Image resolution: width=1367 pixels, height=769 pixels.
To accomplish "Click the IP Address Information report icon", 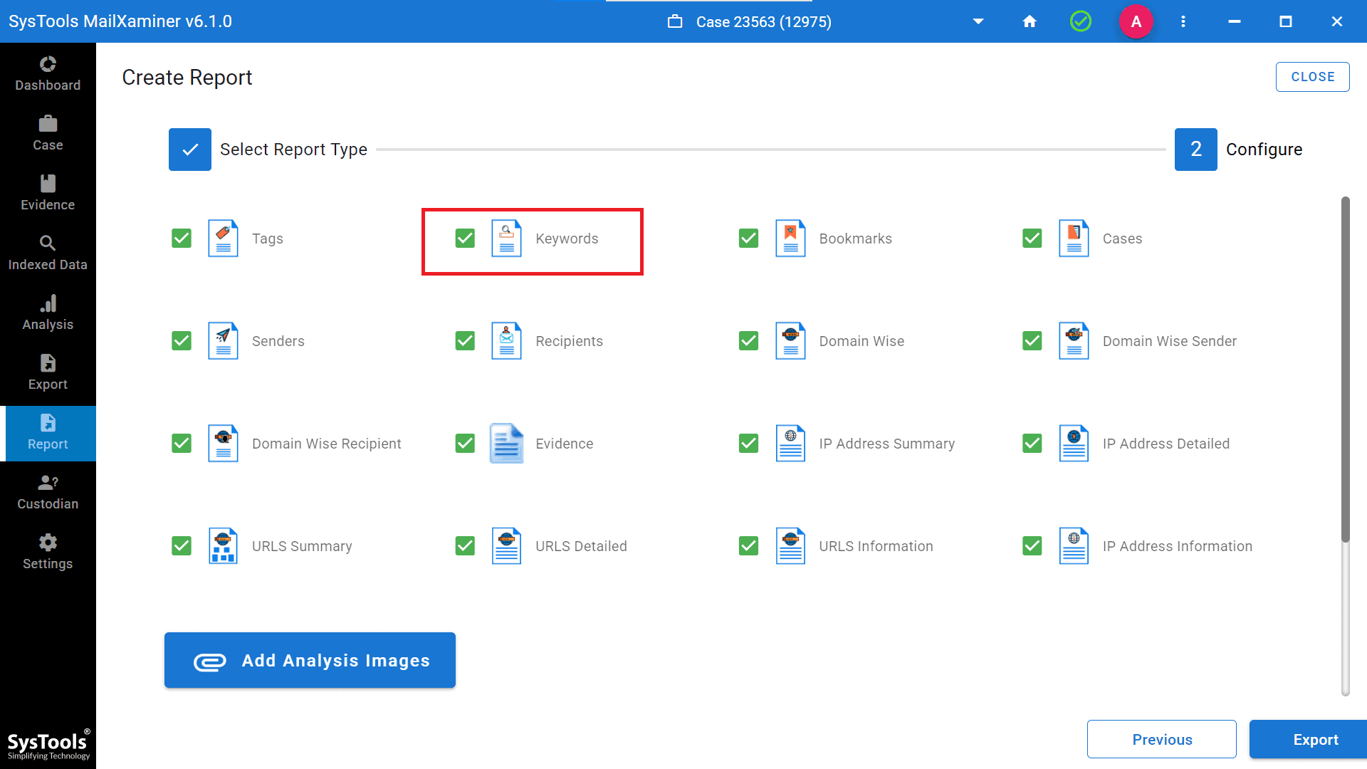I will coord(1074,545).
